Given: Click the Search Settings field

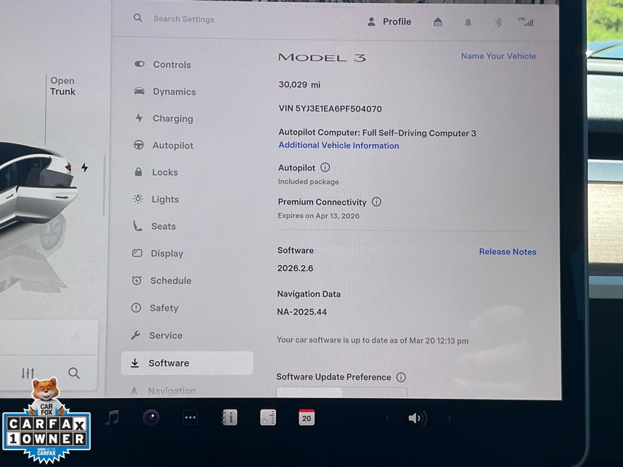Looking at the screenshot, I should (x=184, y=19).
